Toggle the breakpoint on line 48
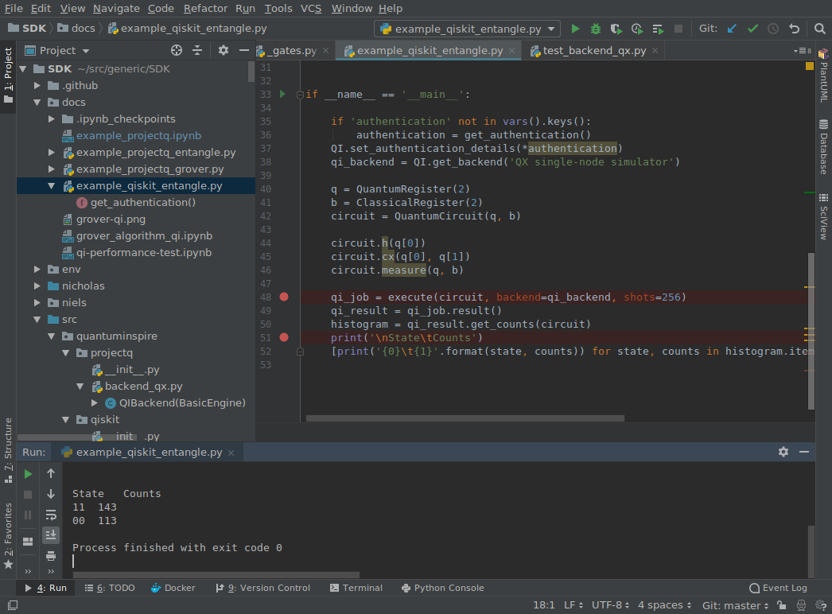 pyautogui.click(x=284, y=297)
